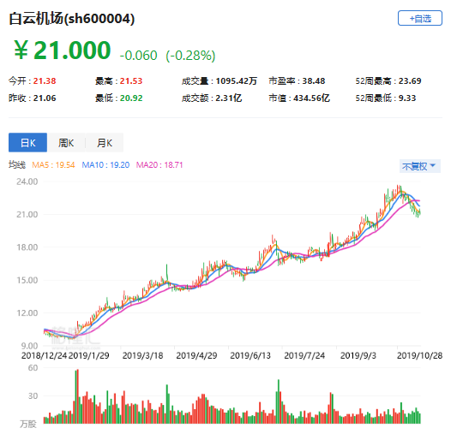Click 市值 value 434.56亿
This screenshot has height=434, width=451.
tap(311, 98)
